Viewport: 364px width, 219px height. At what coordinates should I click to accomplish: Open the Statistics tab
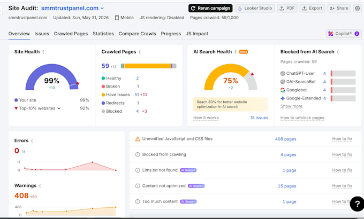tap(103, 34)
